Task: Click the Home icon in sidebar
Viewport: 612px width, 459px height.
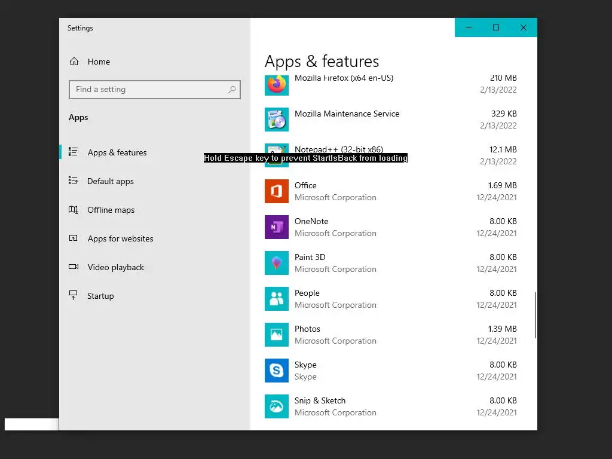Action: pyautogui.click(x=74, y=62)
